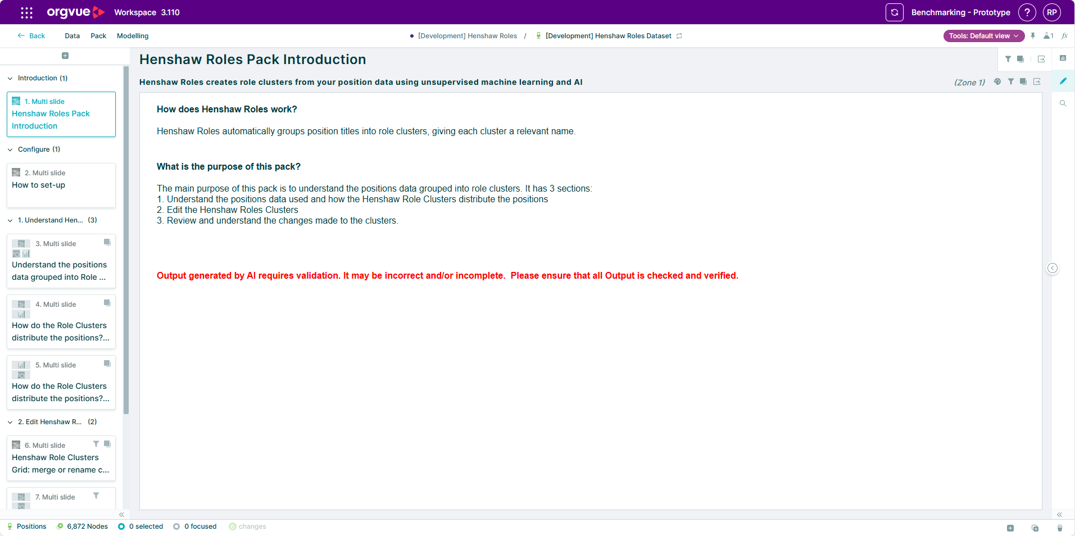Open the Tools: Default view dropdown
This screenshot has height=536, width=1075.
(983, 35)
